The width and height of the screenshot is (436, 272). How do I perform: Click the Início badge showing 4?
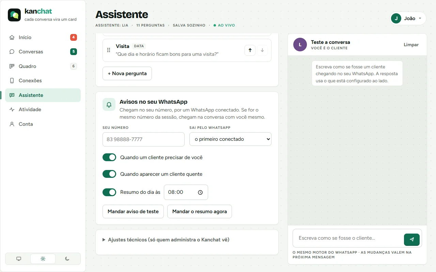click(74, 37)
